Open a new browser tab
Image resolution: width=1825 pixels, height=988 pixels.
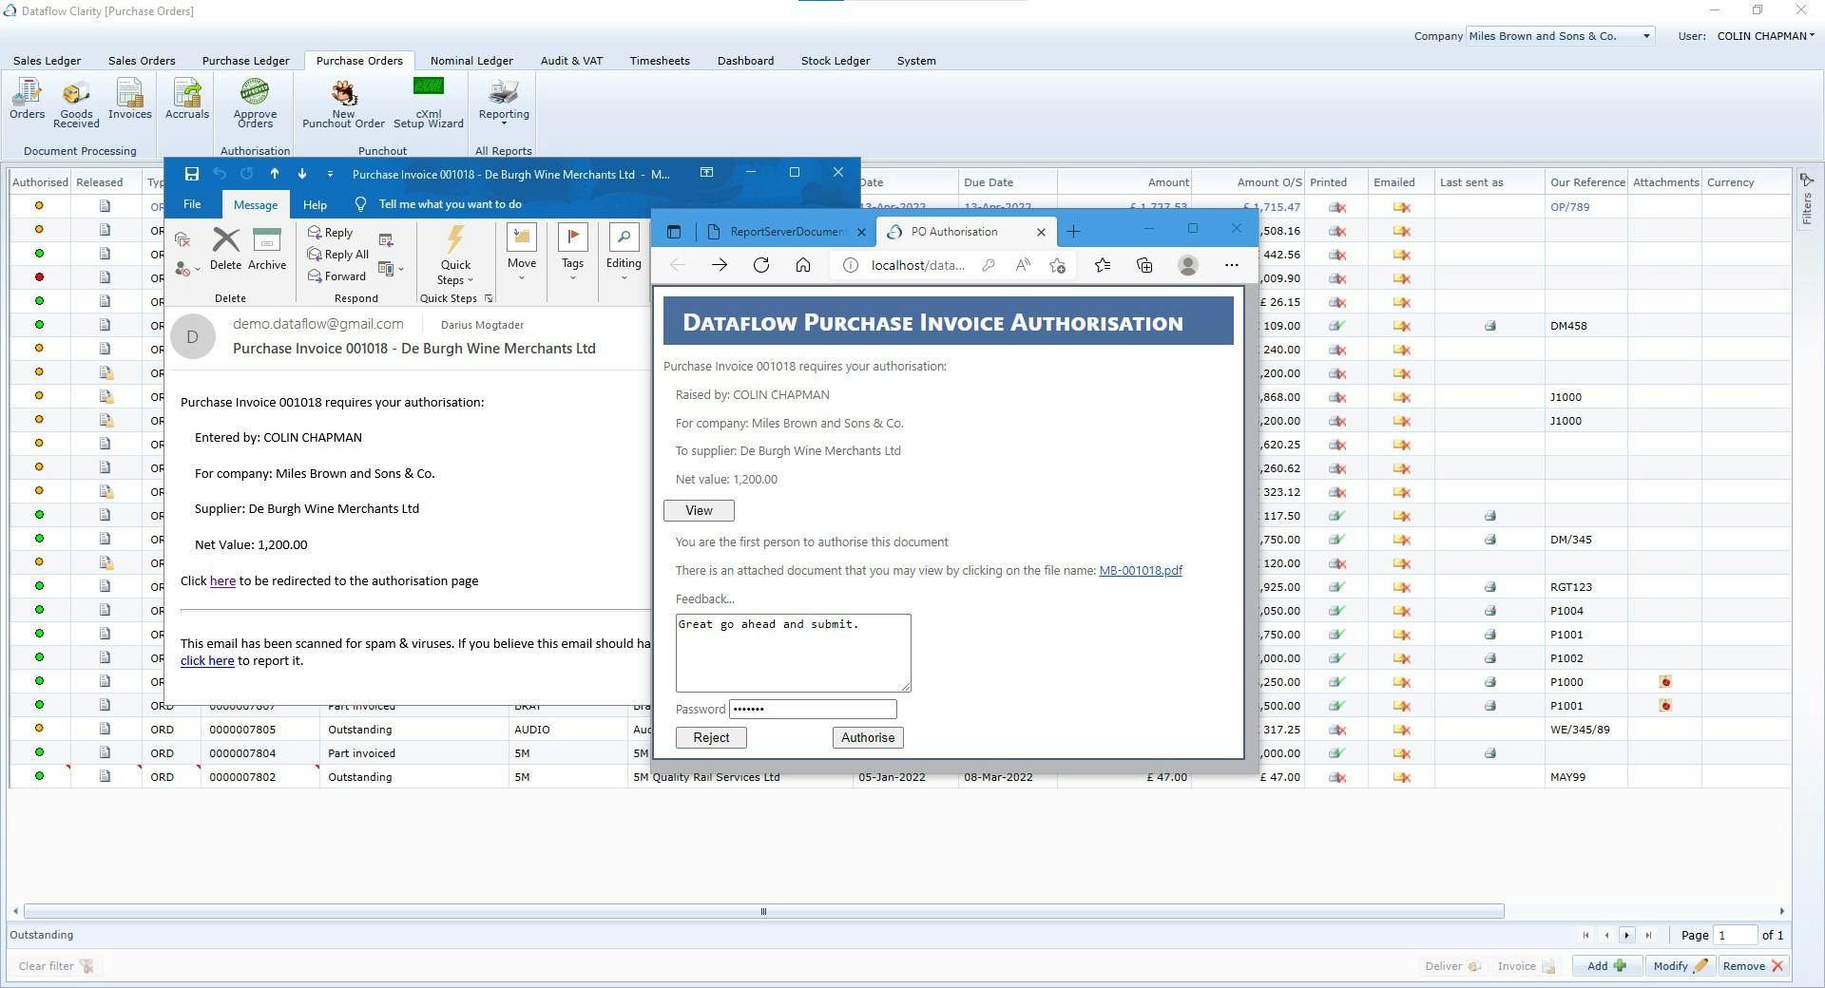coord(1073,232)
